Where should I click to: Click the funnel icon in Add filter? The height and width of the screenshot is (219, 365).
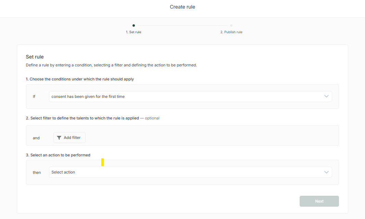[x=59, y=138]
